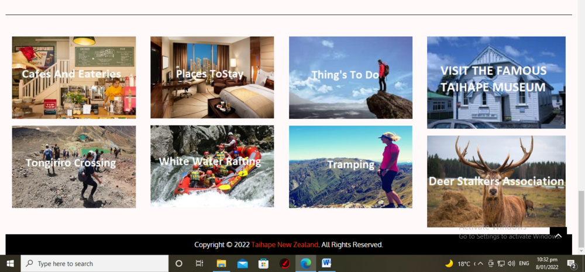Open the network status tray icon

click(501, 263)
